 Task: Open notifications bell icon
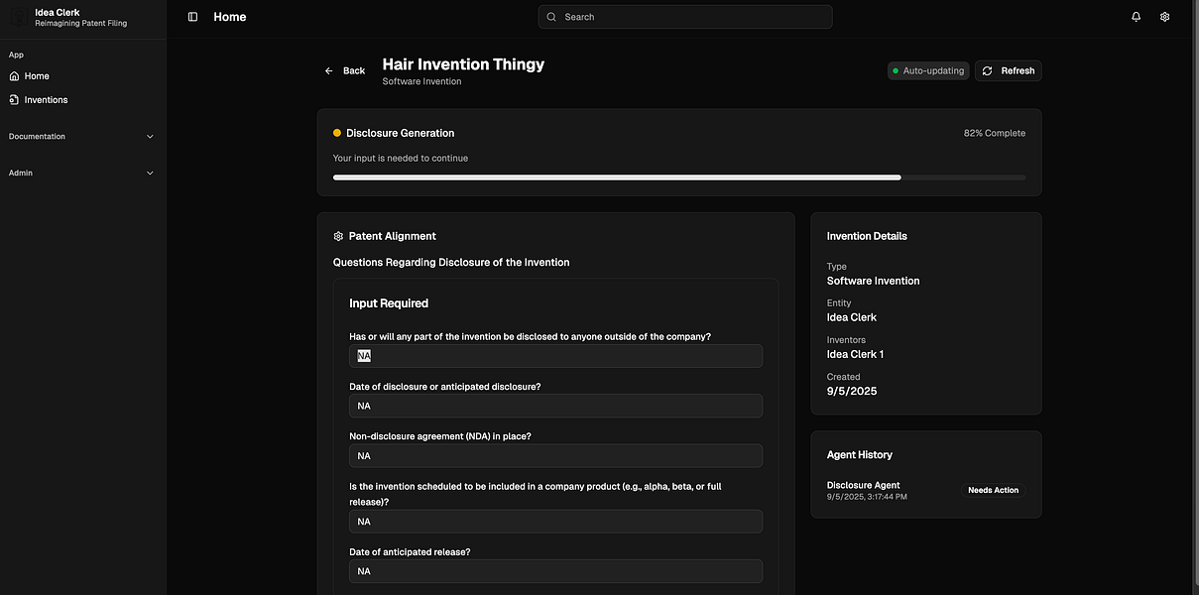1137,17
